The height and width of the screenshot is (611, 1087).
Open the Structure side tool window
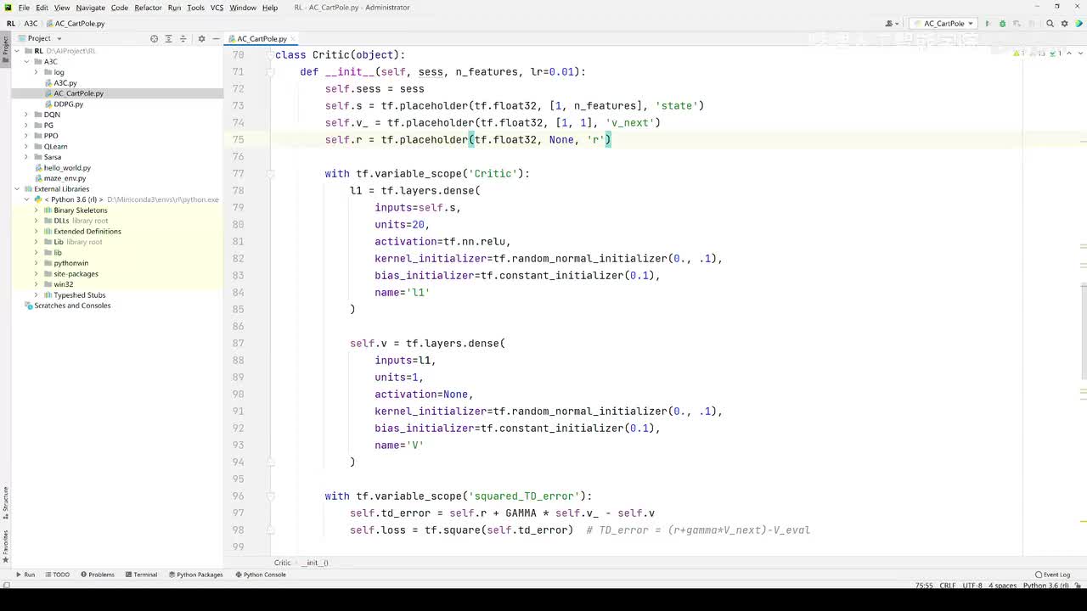tap(5, 503)
